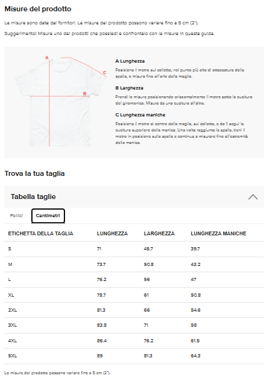Select the XL size row

pos(134,295)
